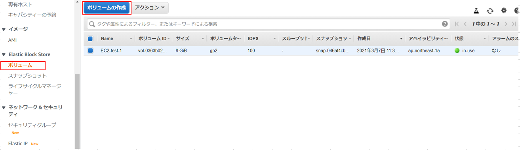Open セキュリティグループ in sidebar
520x150 pixels.
click(32, 125)
